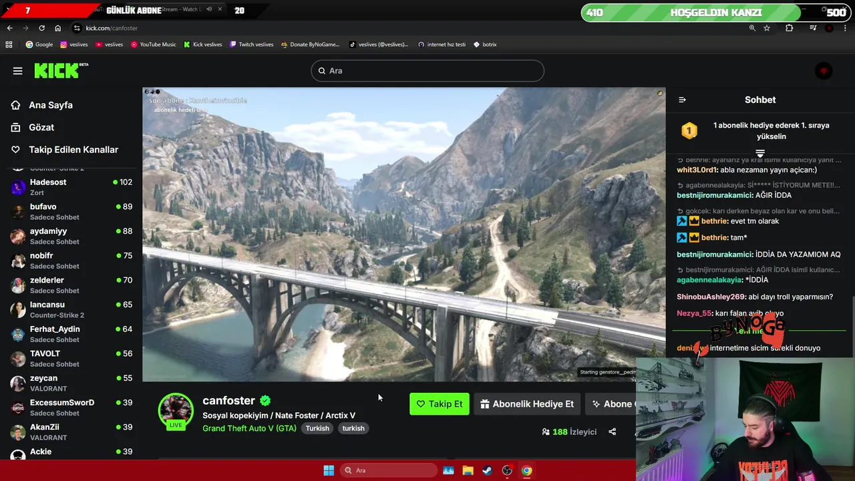This screenshot has height=481, width=855.
Task: Open YouTube Music bookmark
Action: (x=154, y=45)
